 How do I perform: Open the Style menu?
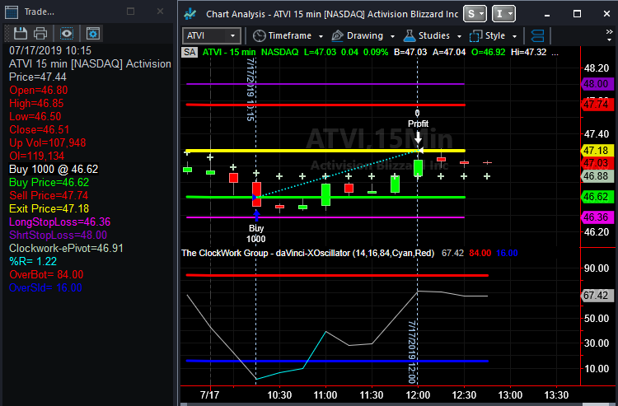tap(493, 36)
